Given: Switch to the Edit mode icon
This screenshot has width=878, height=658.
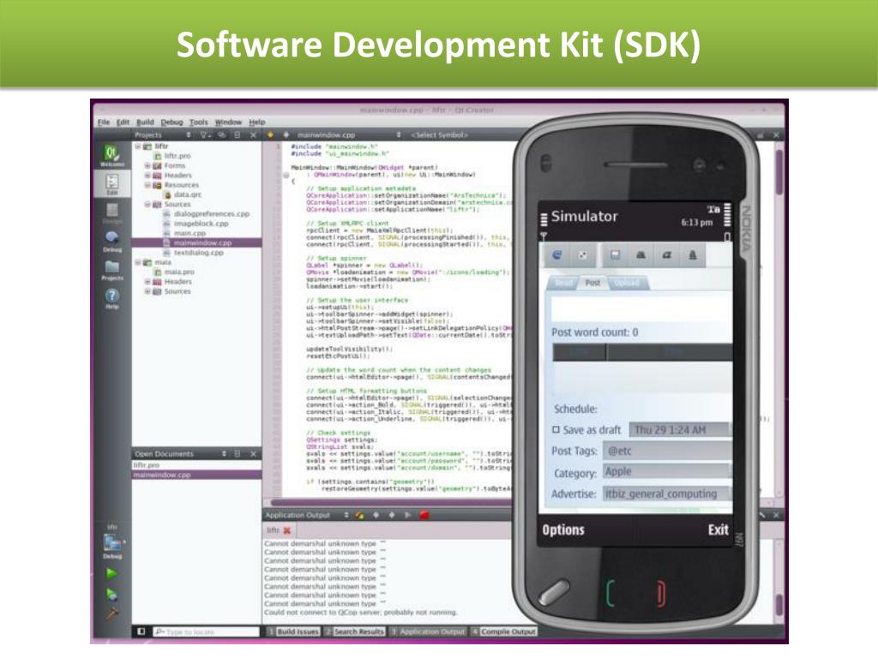Looking at the screenshot, I should click(x=112, y=183).
